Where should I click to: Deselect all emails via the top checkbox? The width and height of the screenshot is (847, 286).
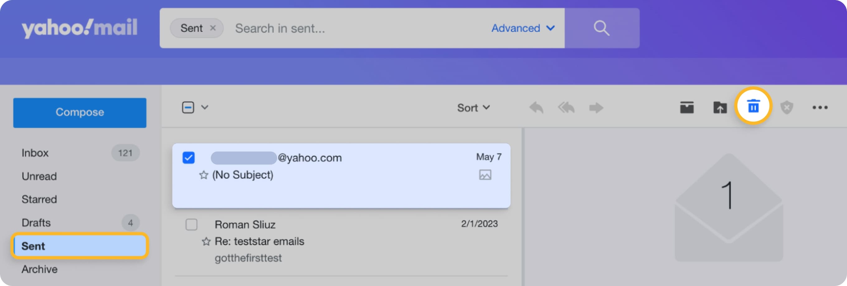pos(188,107)
